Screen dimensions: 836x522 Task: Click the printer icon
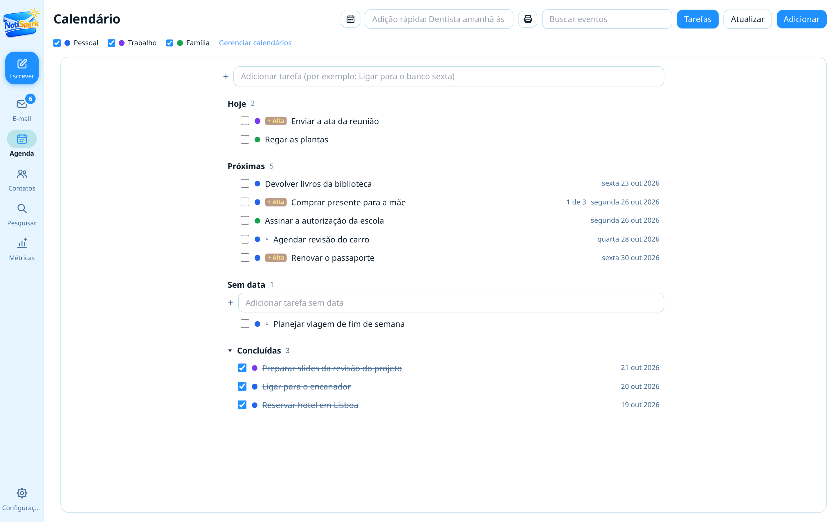[x=527, y=19]
